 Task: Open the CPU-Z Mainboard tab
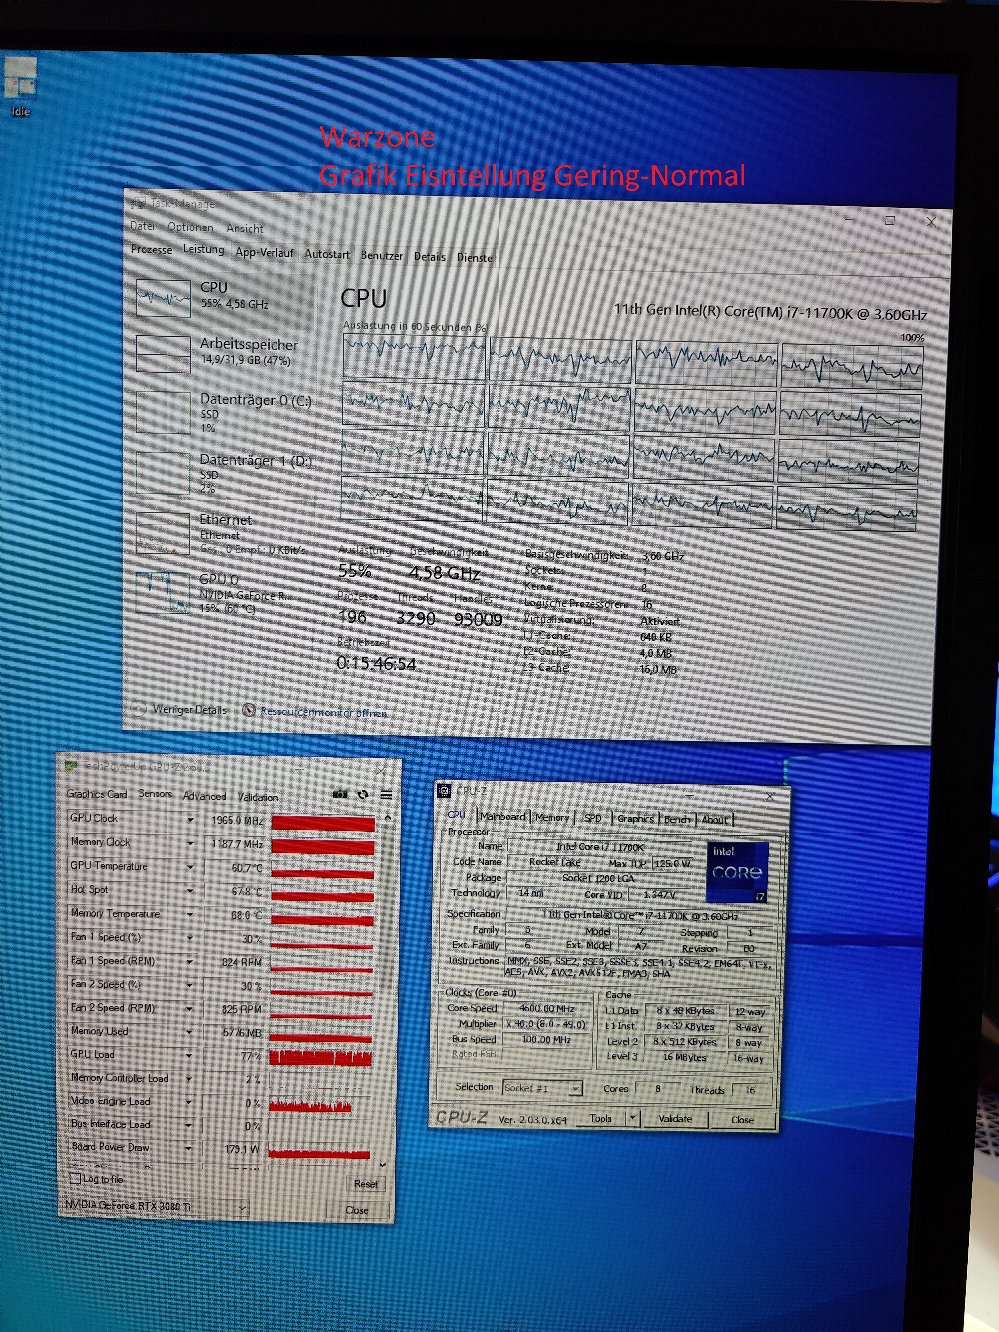point(502,817)
